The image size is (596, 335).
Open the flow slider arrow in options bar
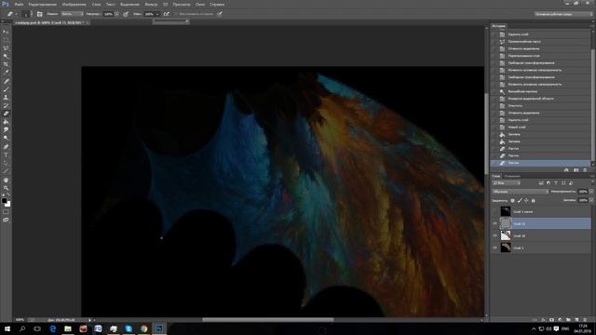click(x=157, y=14)
